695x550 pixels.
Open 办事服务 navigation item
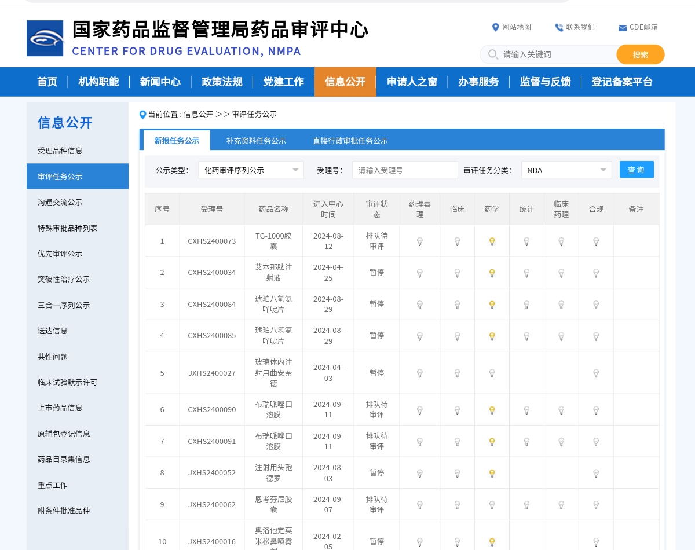[x=478, y=82]
